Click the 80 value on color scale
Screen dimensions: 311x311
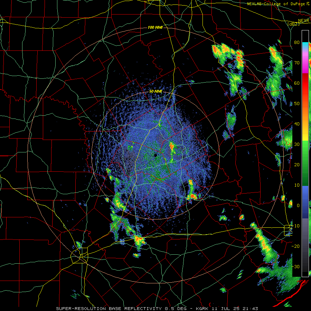pyautogui.click(x=297, y=42)
